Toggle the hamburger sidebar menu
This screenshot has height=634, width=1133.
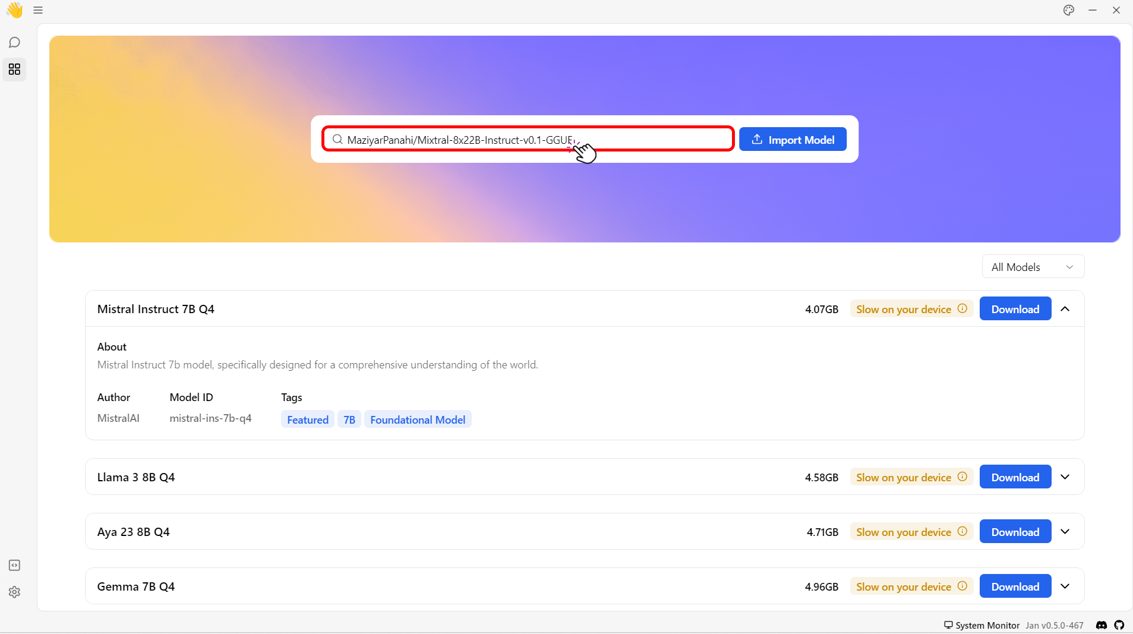pyautogui.click(x=38, y=10)
